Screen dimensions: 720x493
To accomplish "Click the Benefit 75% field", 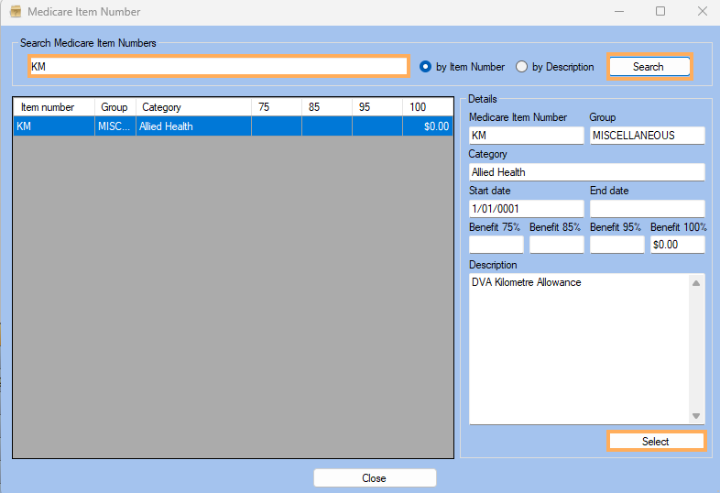I will tap(496, 245).
